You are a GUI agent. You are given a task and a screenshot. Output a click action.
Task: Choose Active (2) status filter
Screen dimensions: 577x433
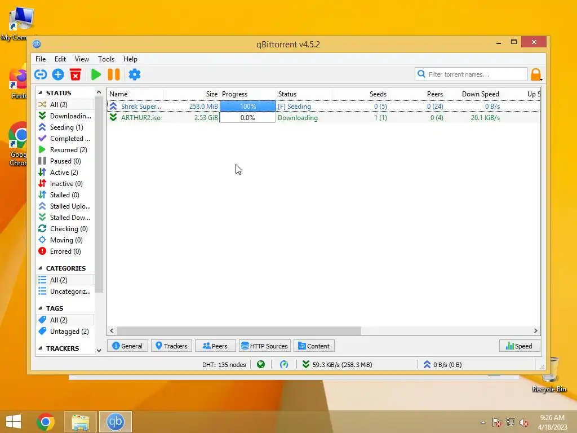[65, 173]
